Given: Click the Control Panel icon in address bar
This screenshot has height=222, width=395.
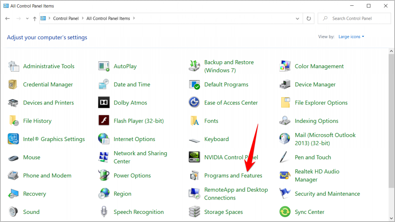Looking at the screenshot, I should [x=43, y=18].
